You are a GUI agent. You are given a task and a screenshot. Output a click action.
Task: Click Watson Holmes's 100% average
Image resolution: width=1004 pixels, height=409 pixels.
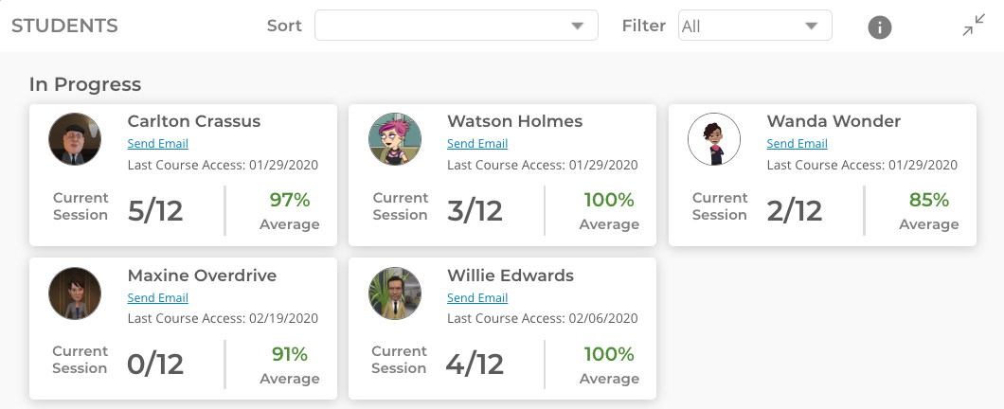[x=609, y=201]
